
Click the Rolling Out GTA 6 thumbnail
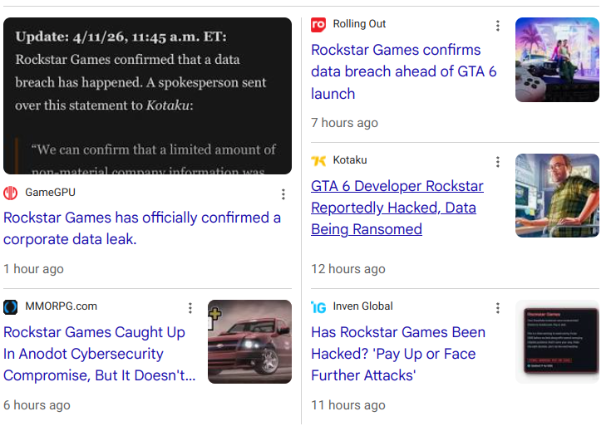[557, 60]
